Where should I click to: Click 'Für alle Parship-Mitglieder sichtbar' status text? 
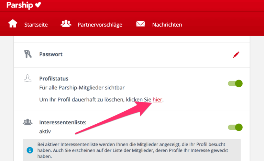(x=81, y=88)
